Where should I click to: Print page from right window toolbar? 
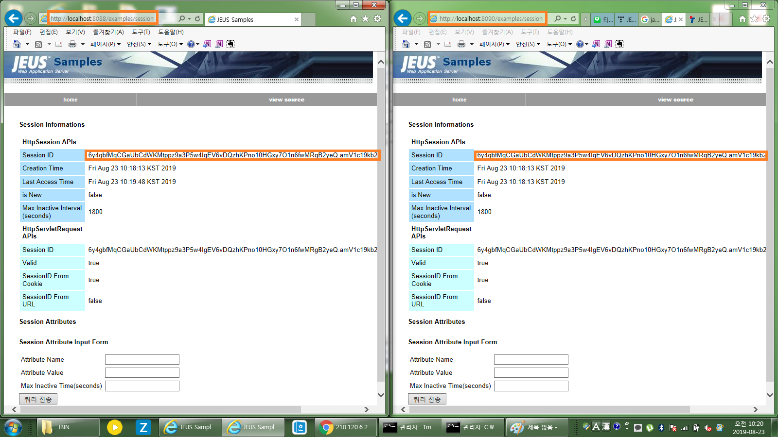click(461, 44)
